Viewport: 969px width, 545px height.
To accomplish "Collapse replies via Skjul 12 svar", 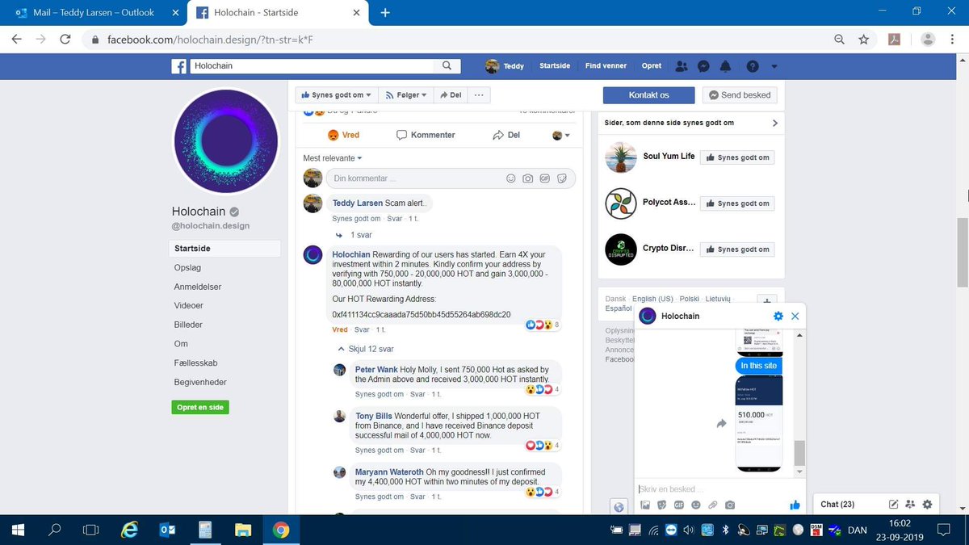I will (366, 349).
